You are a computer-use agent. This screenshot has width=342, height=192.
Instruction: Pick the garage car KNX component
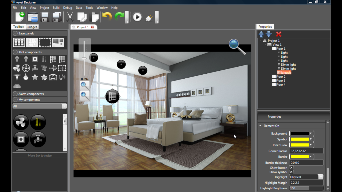pyautogui.click(x=53, y=77)
